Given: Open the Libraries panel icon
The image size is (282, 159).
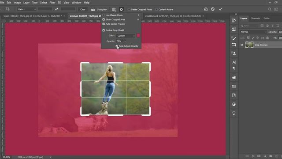Looking at the screenshot, I should [234, 95].
